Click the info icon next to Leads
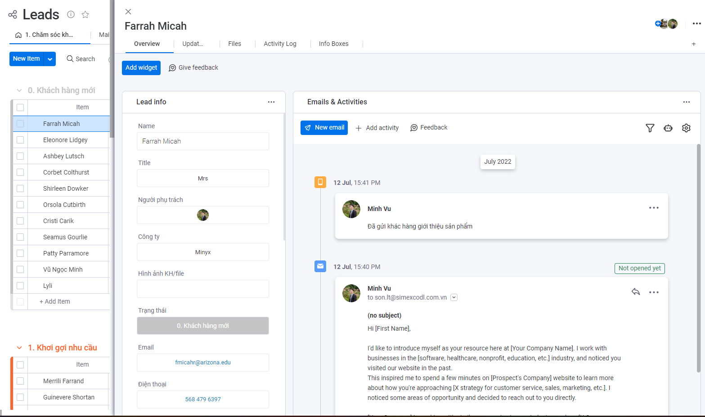Viewport: 705px width, 417px height. [x=71, y=14]
